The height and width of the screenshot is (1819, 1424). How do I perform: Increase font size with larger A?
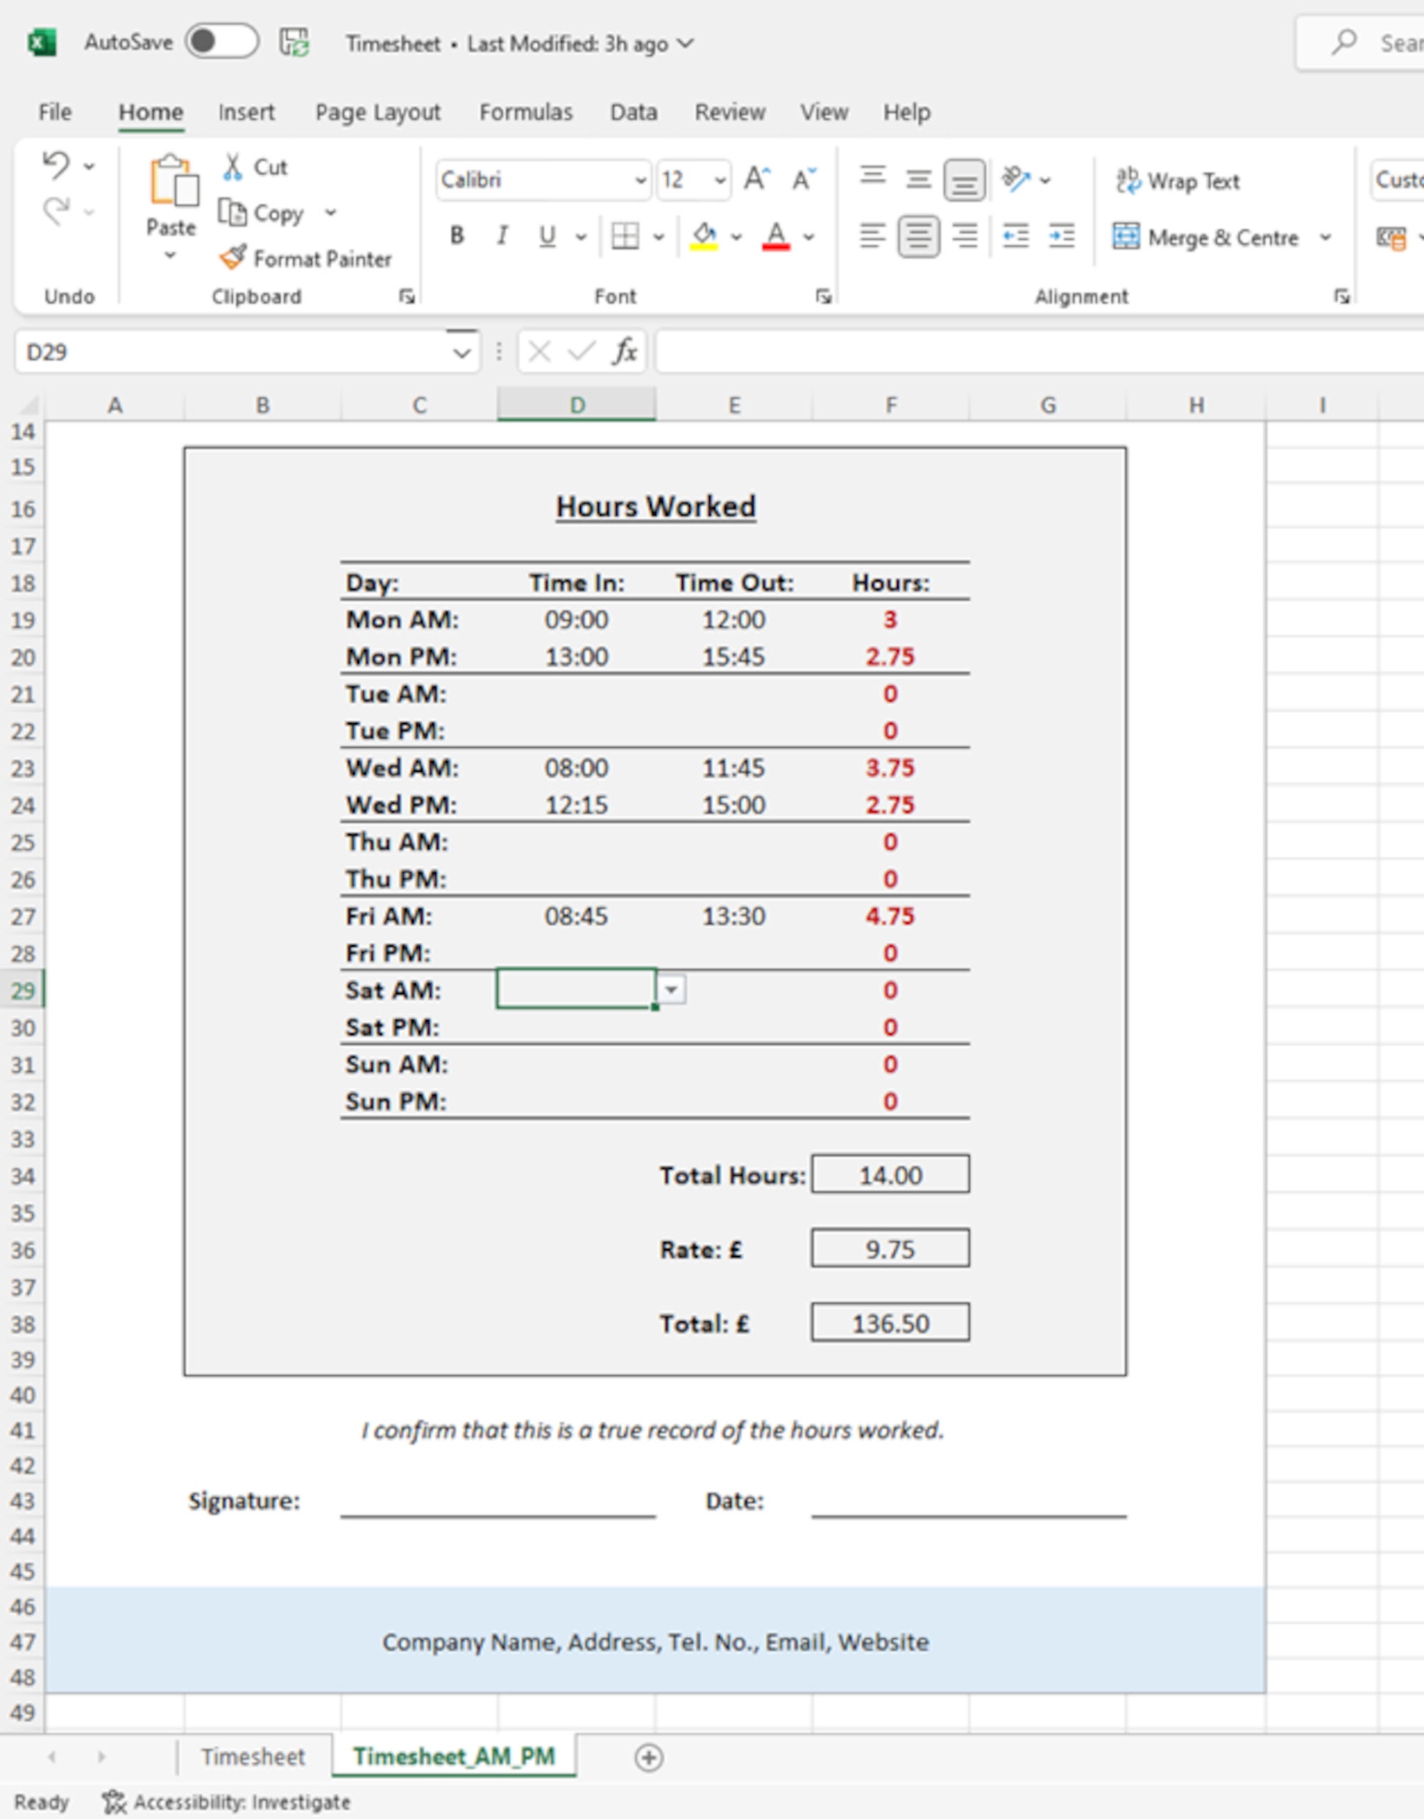[x=757, y=179]
